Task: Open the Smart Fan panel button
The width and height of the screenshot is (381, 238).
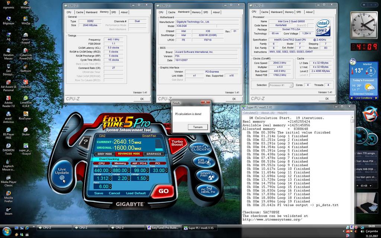Action: (207, 176)
